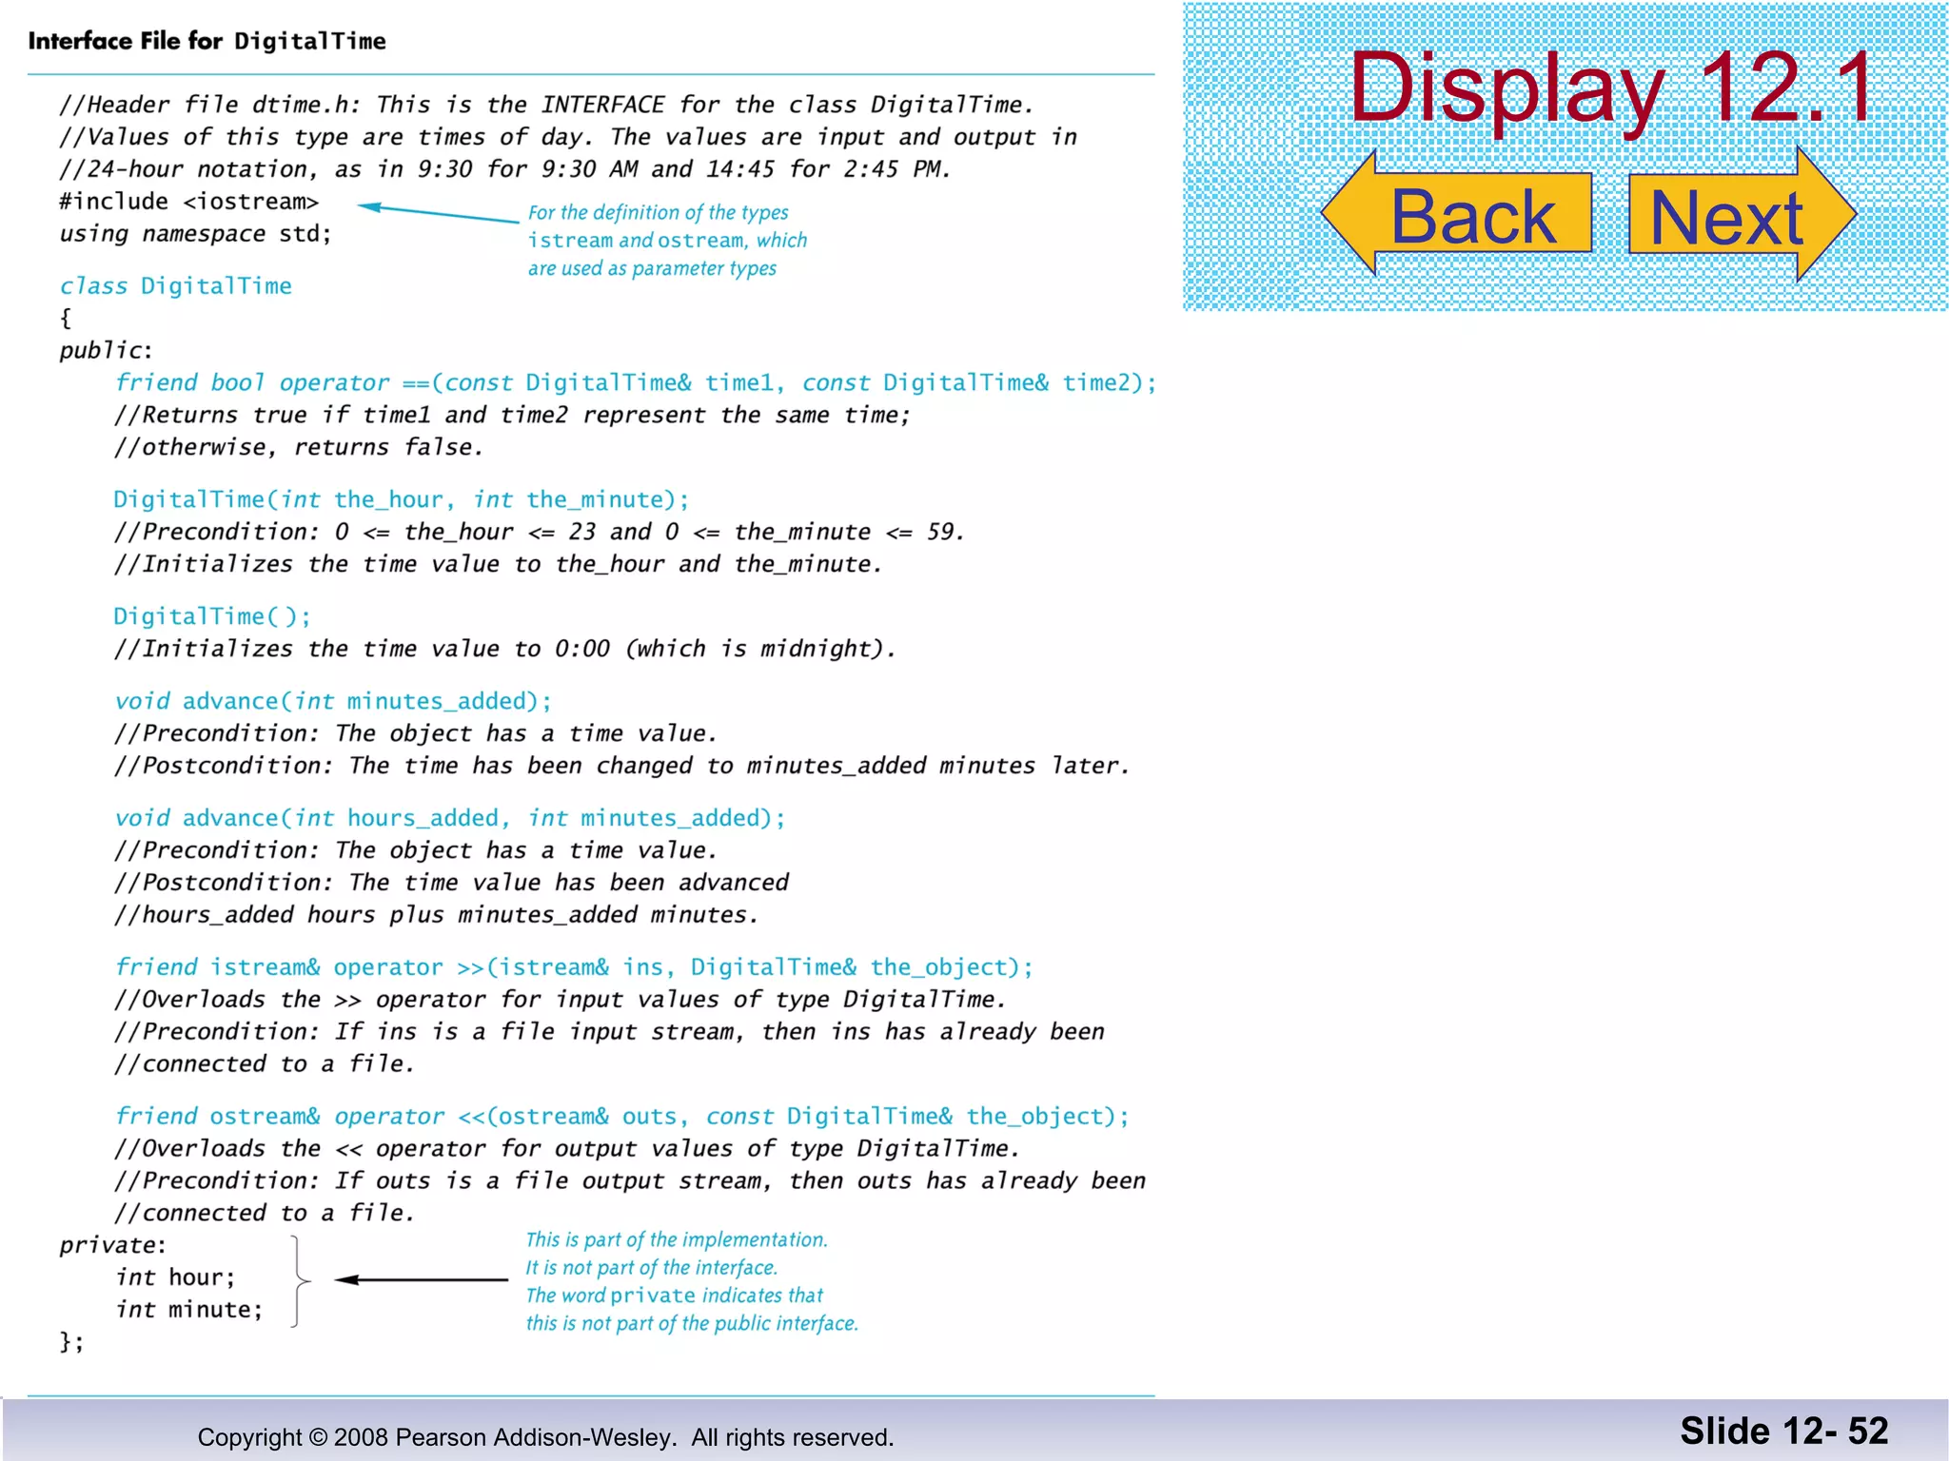Select 'void advance(int hours_added, int minutes_added);' line
The height and width of the screenshot is (1461, 1949).
[x=450, y=818]
